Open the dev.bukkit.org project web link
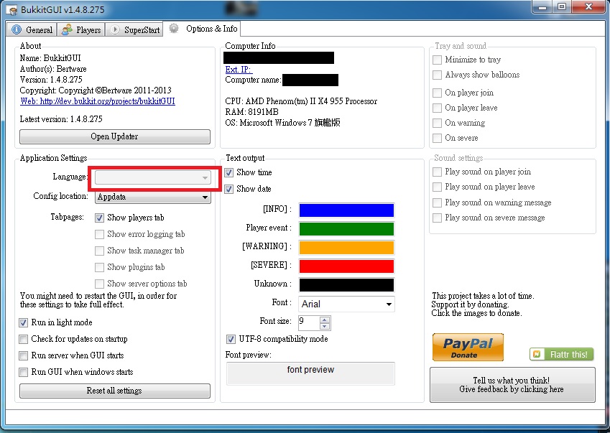This screenshot has height=433, width=610. pos(98,101)
